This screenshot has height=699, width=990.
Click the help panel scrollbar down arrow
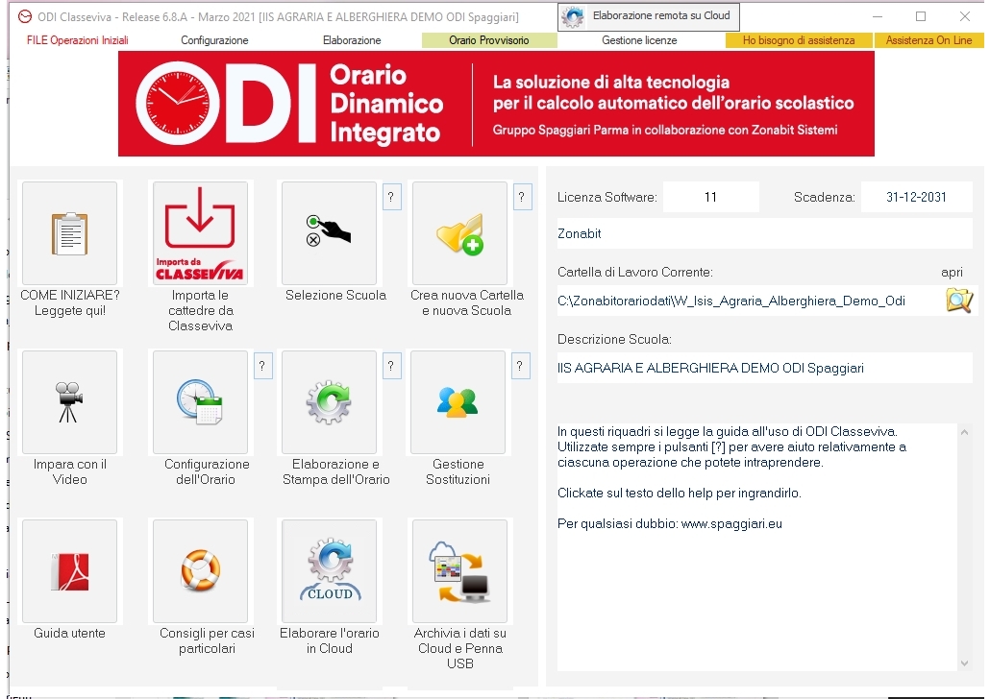964,663
